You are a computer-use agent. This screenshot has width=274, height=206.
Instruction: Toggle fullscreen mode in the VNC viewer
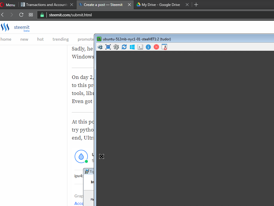(x=108, y=47)
